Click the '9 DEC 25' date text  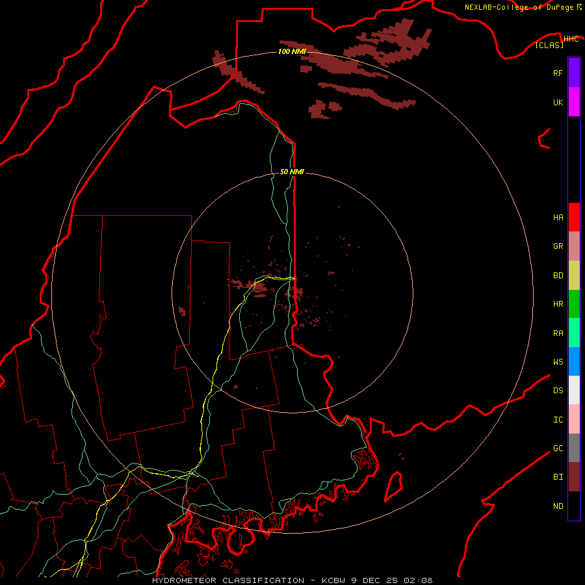coord(375,580)
